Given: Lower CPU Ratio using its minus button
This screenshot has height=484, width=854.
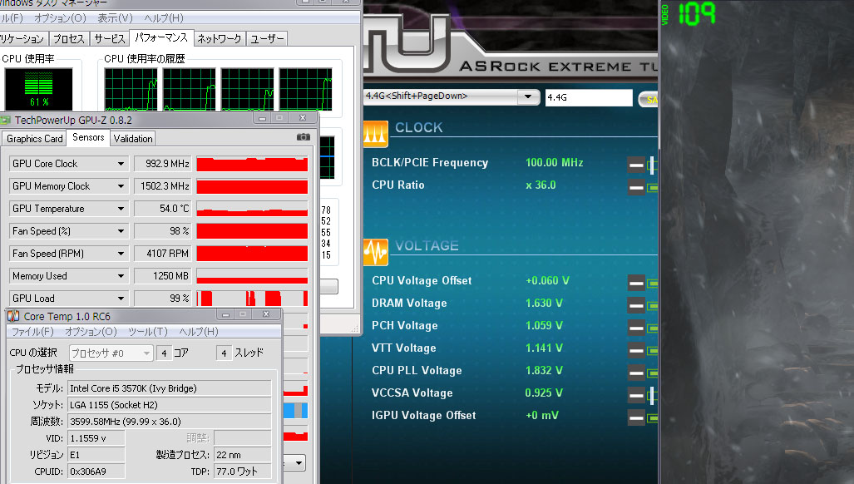Looking at the screenshot, I should (x=635, y=188).
